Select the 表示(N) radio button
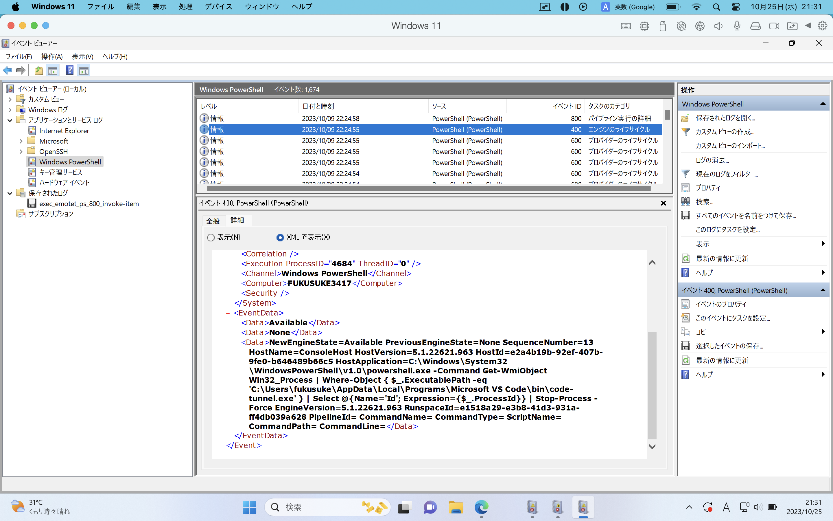This screenshot has width=833, height=521. tap(210, 237)
